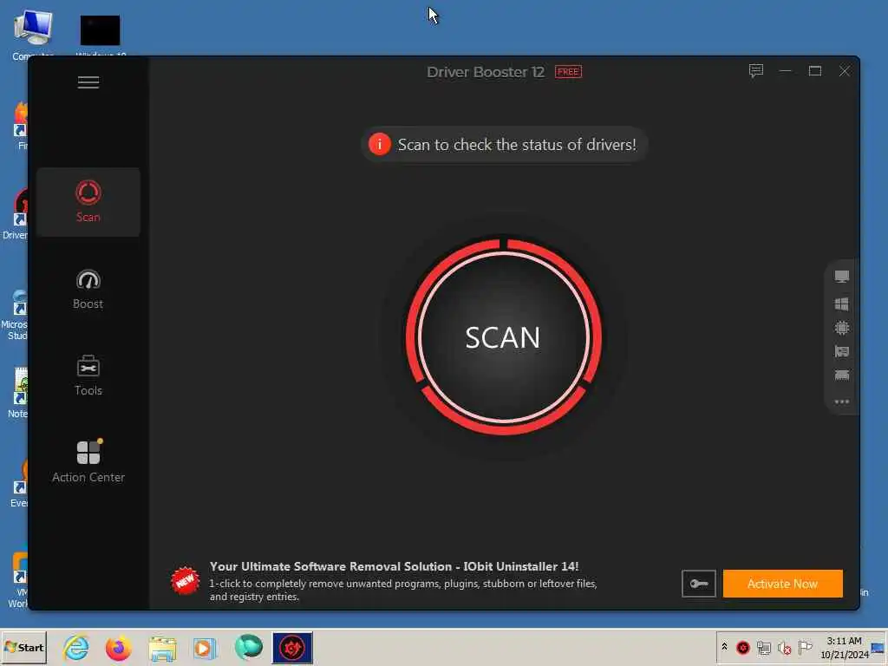Viewport: 888px width, 666px height.
Task: Click 'Scan to check the status of drivers!' text
Action: [517, 145]
